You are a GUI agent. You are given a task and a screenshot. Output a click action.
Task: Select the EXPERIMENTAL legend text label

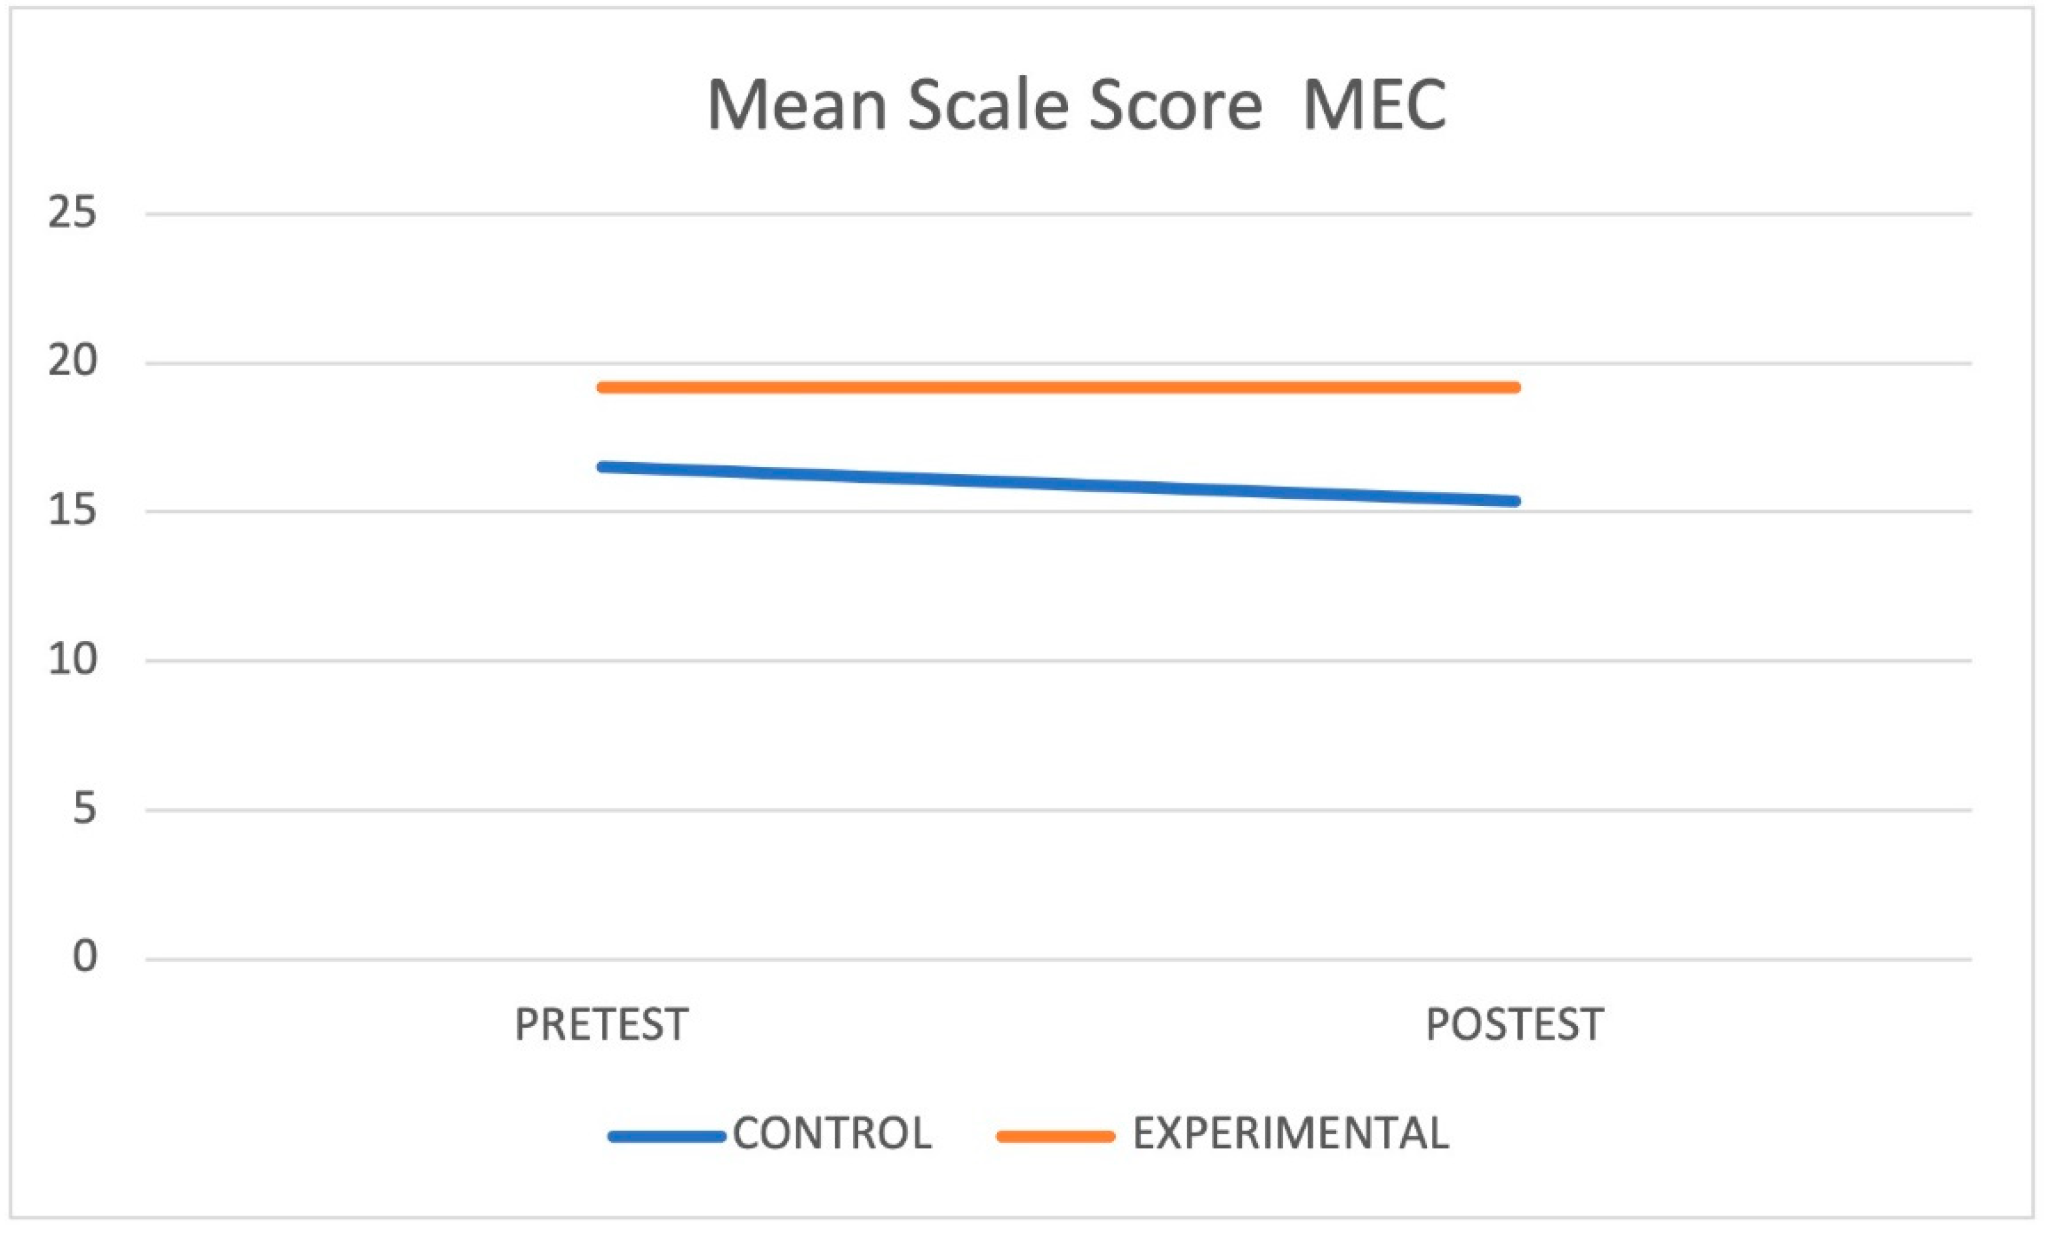coord(1290,1135)
